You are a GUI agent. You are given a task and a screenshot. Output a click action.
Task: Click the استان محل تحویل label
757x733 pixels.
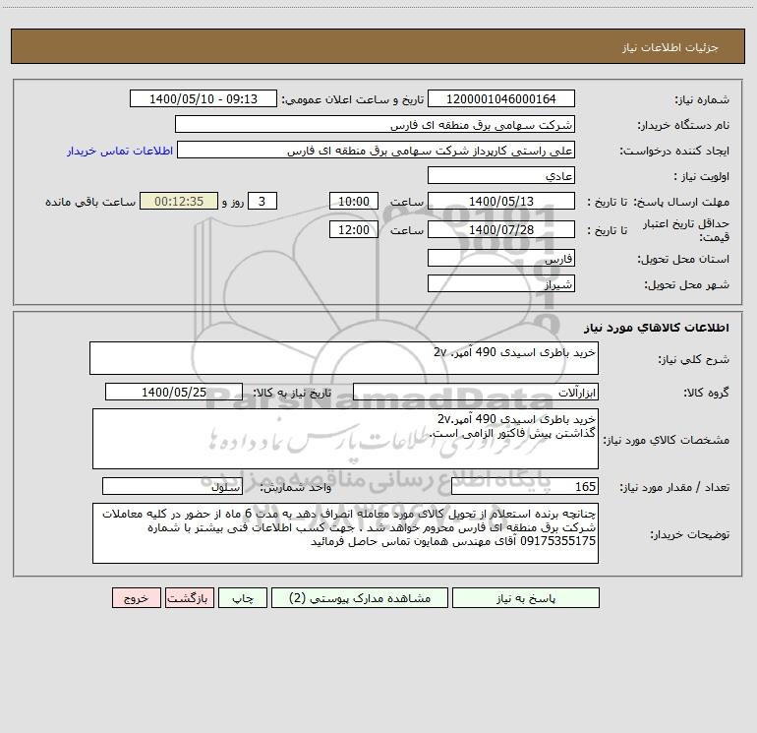tap(683, 260)
